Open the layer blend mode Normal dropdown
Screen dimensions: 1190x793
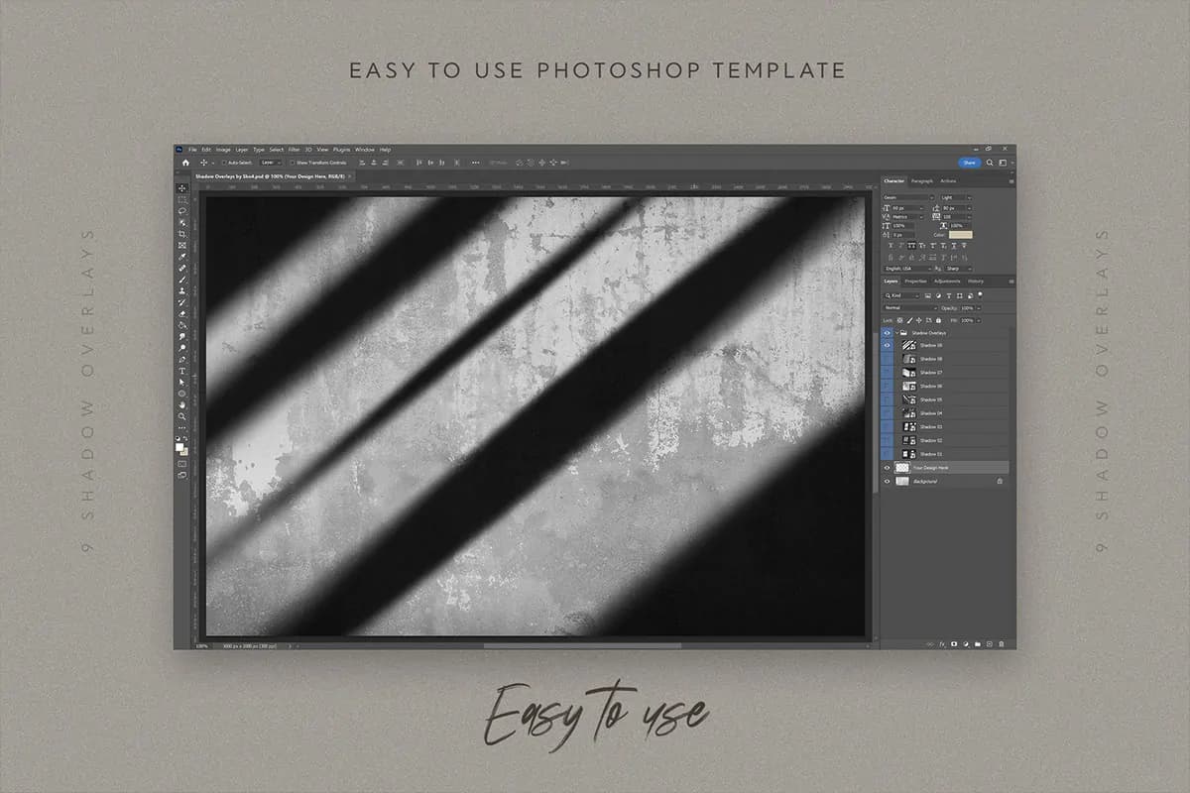(x=910, y=308)
